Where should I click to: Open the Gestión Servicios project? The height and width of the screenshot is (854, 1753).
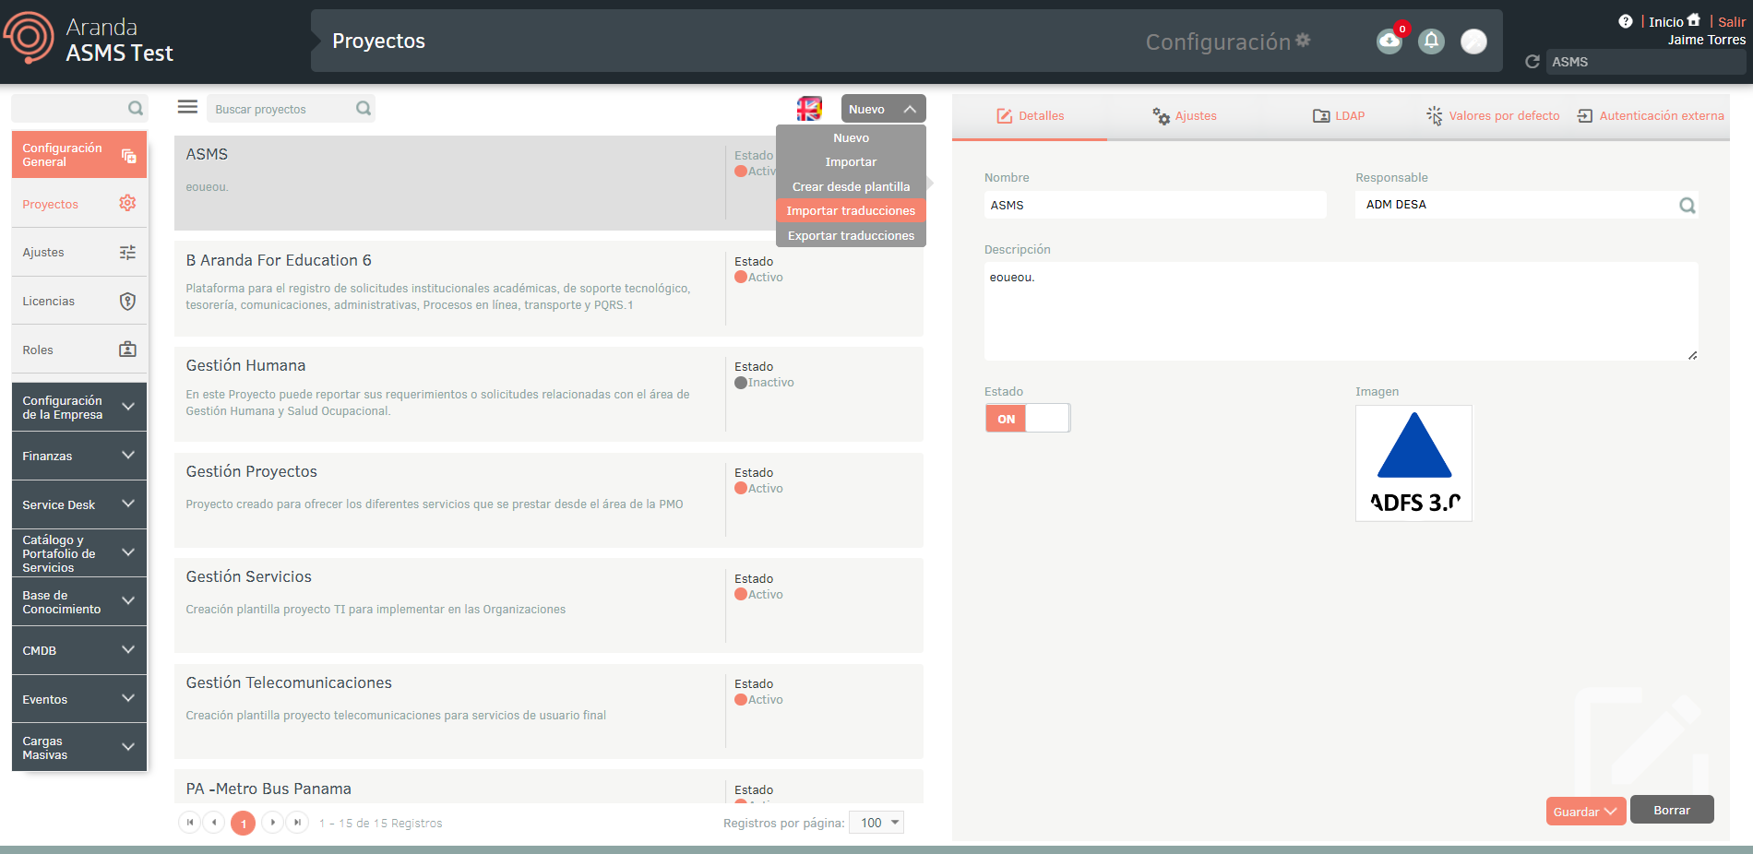549,605
